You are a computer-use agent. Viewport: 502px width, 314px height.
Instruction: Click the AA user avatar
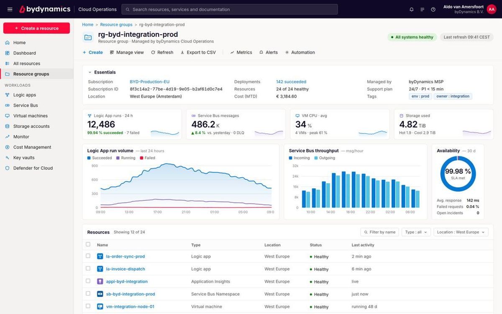point(492,9)
